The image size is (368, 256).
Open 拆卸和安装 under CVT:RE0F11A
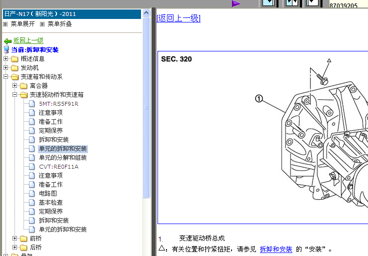[53, 221]
